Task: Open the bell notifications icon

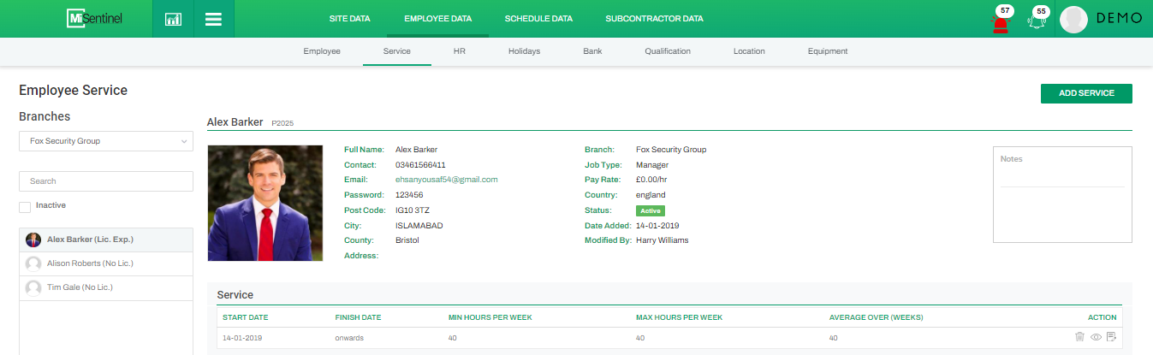Action: click(x=1037, y=21)
